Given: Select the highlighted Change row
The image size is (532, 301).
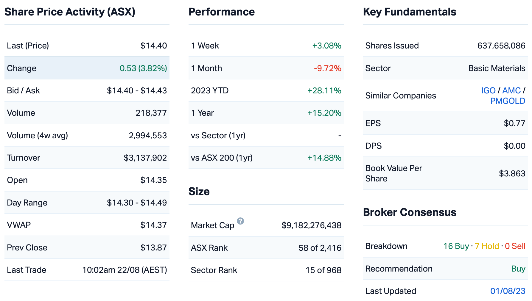Looking at the screenshot, I should tap(87, 68).
